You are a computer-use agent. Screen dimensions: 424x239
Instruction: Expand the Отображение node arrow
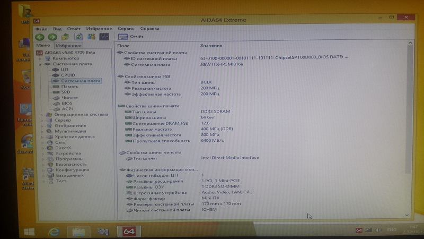point(42,126)
